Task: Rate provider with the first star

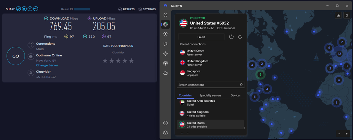Action: coord(105,61)
